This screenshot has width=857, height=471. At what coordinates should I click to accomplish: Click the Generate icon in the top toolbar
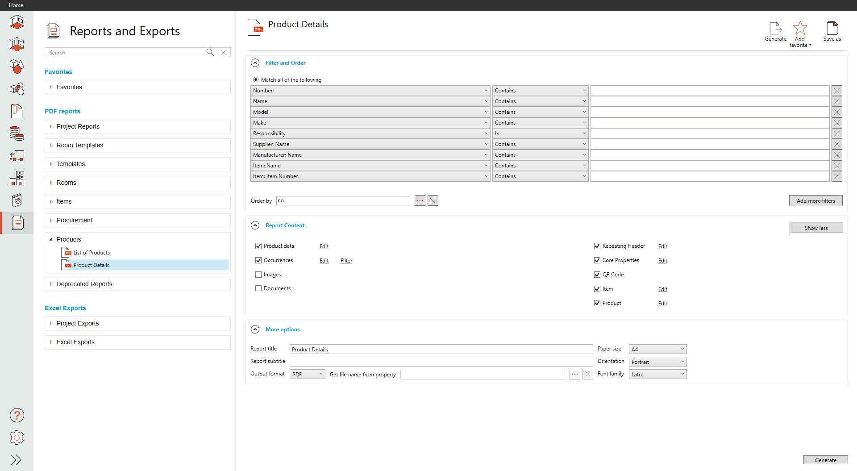(x=775, y=29)
